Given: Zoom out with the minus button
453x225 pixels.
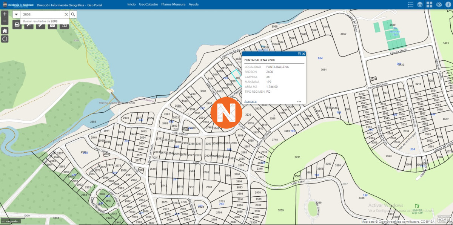Looking at the screenshot, I should click(x=5, y=21).
